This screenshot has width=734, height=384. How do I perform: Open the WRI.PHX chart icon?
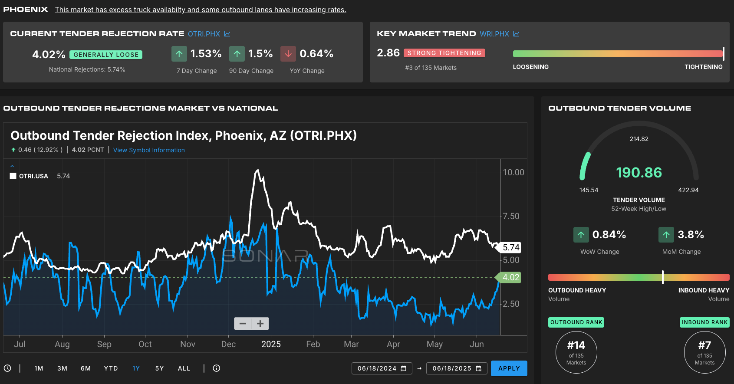[516, 34]
